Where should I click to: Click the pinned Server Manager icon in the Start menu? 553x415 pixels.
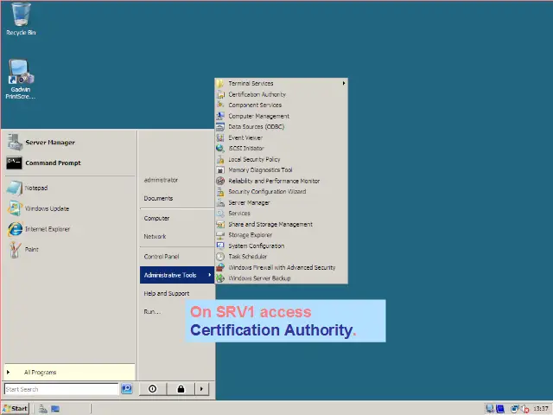point(16,142)
